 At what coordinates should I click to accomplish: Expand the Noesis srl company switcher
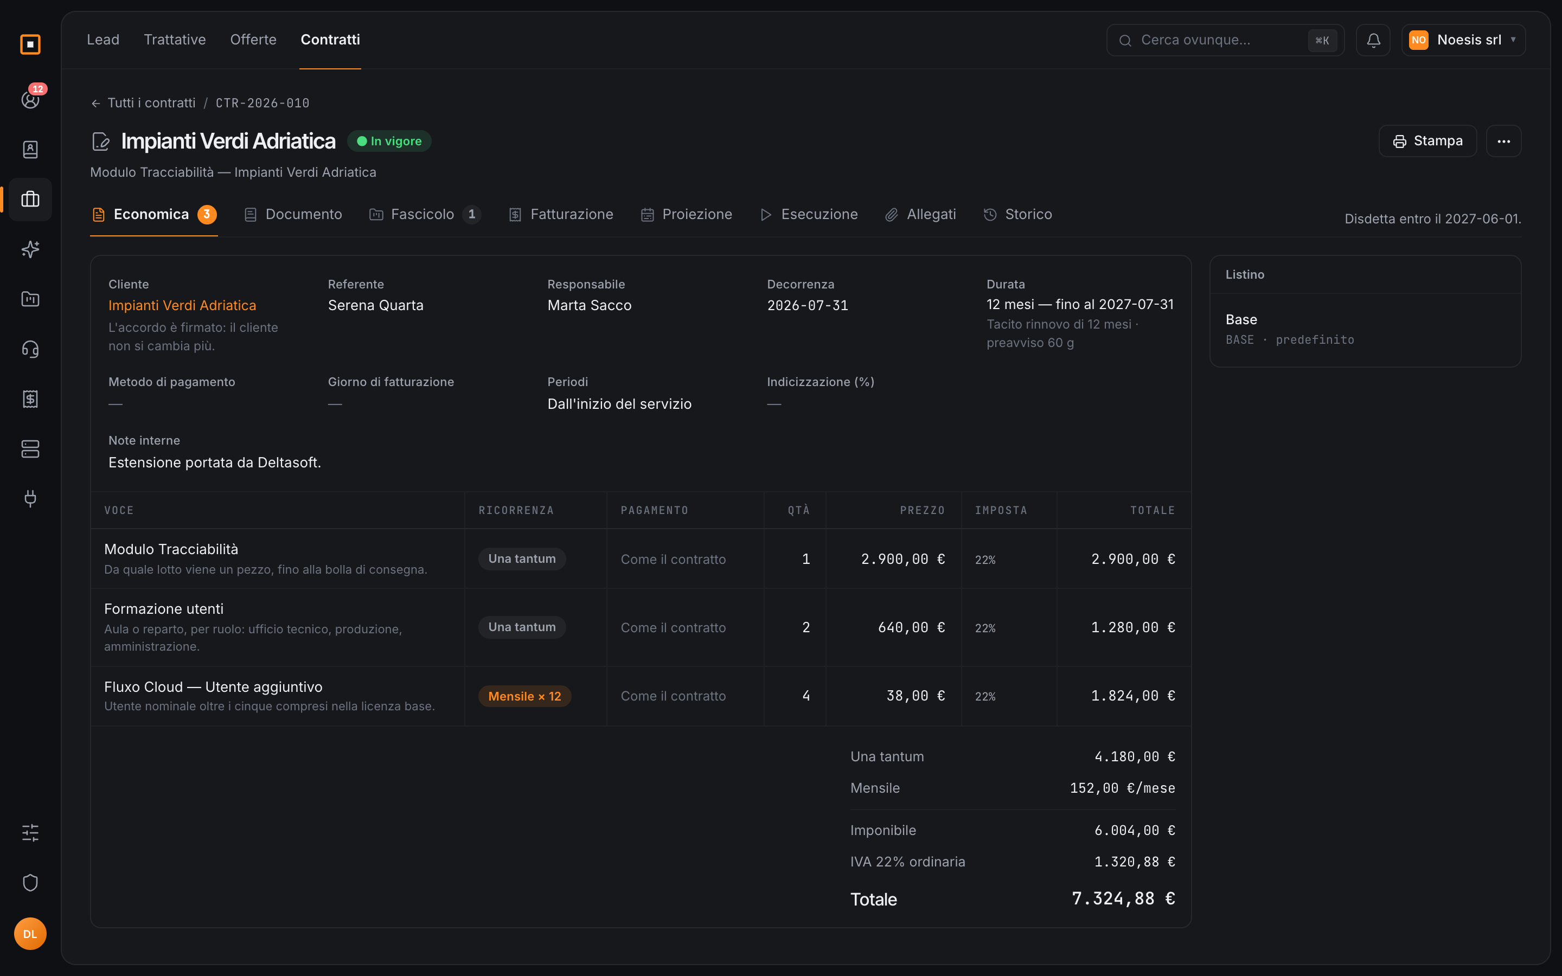(x=1463, y=40)
